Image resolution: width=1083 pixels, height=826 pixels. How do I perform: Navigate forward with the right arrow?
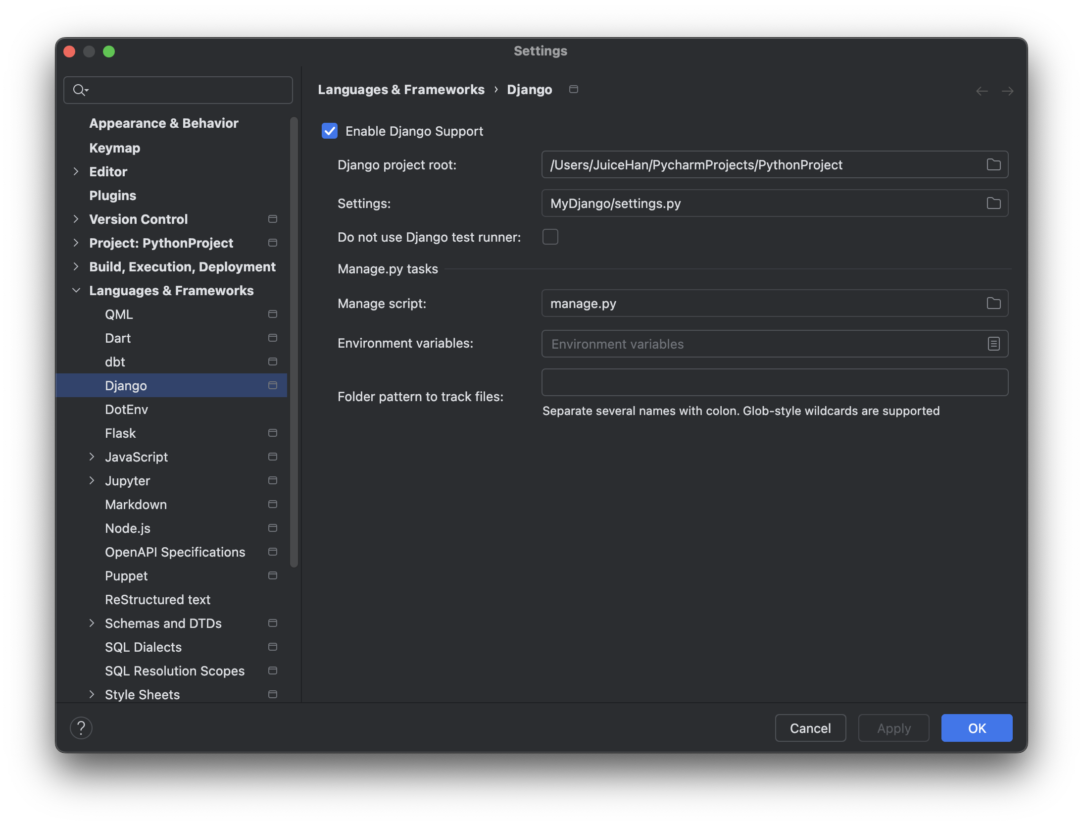click(x=1007, y=91)
